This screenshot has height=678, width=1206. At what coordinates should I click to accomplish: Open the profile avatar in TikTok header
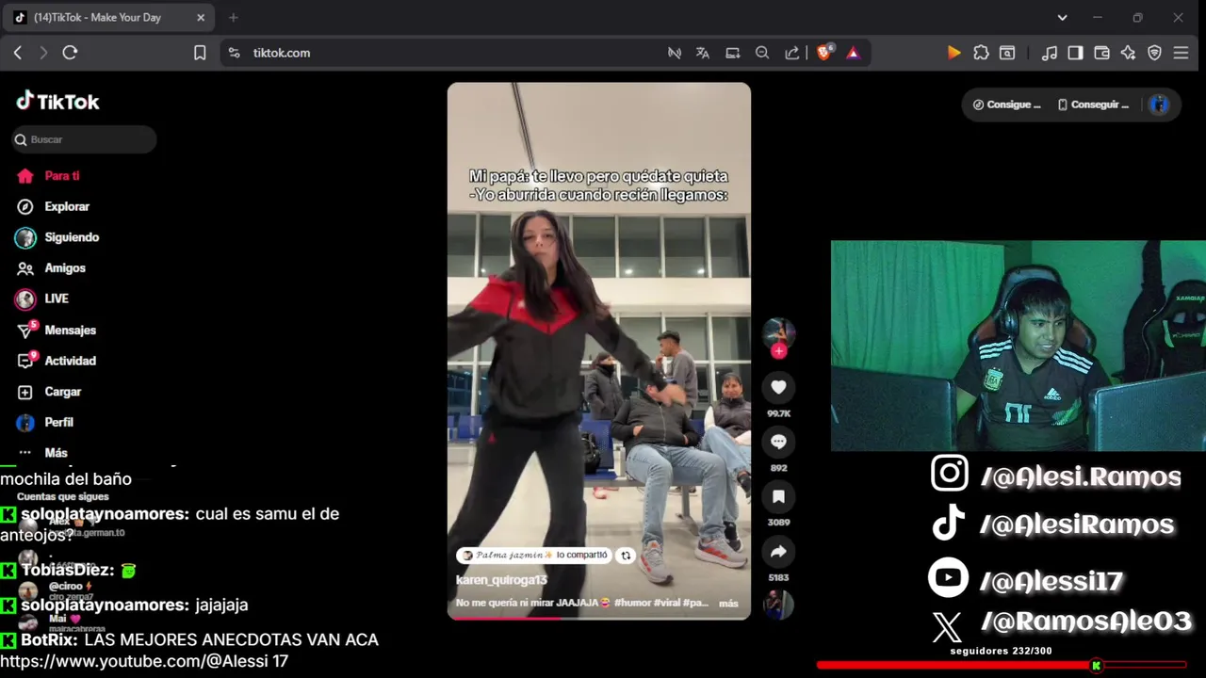(1159, 105)
